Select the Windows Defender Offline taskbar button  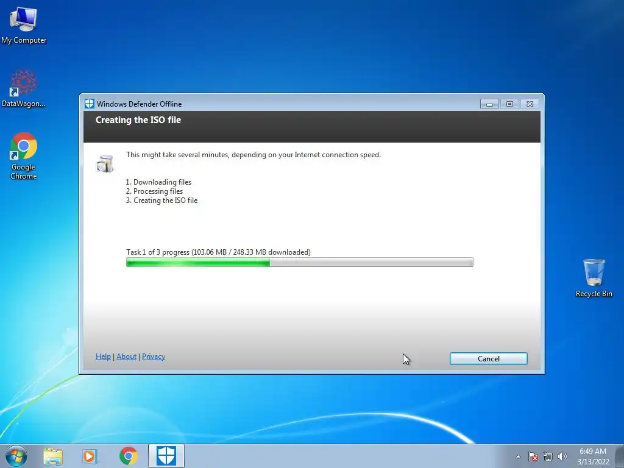[166, 456]
